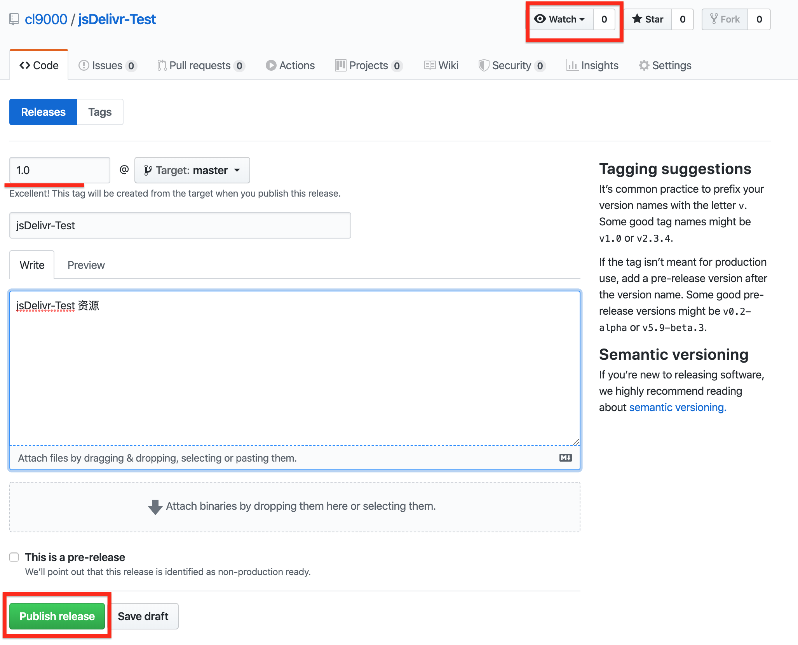Click the fork count 0
Screen dimensions: 798x645
pos(759,19)
